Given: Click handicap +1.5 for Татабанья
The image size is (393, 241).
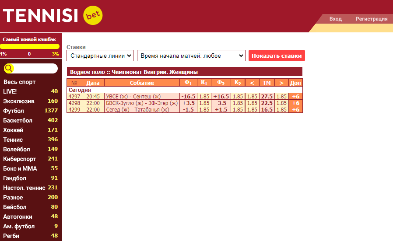Looking at the screenshot, I should tap(221, 109).
